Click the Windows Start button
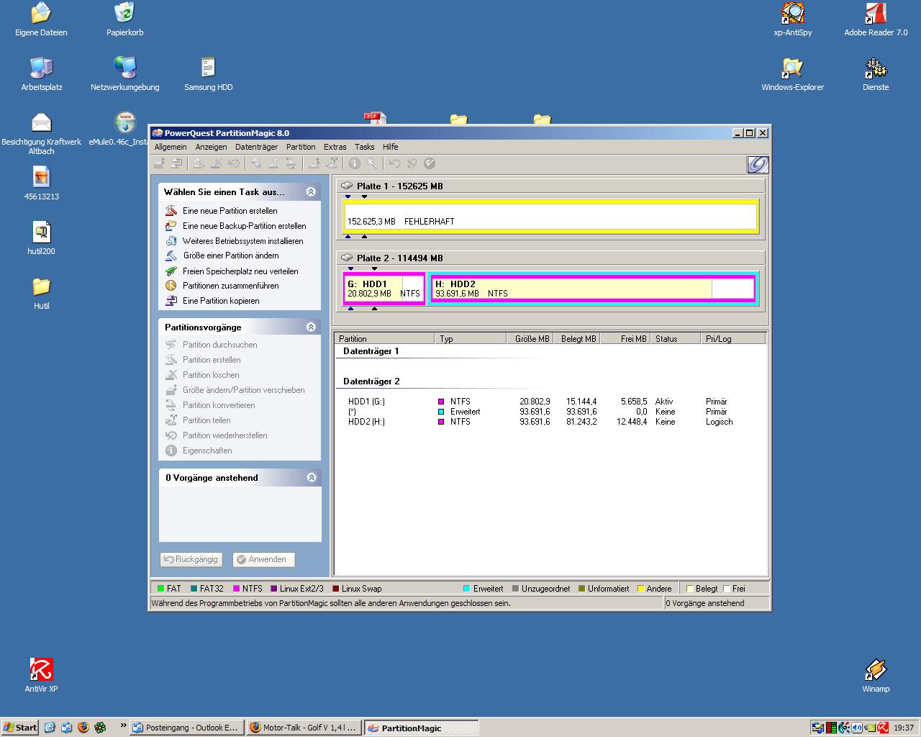Screen dimensions: 921x737 (20, 728)
